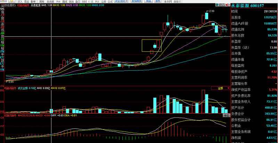Click the 商品 commodities button
This screenshot has height=143, width=278.
(148, 1)
